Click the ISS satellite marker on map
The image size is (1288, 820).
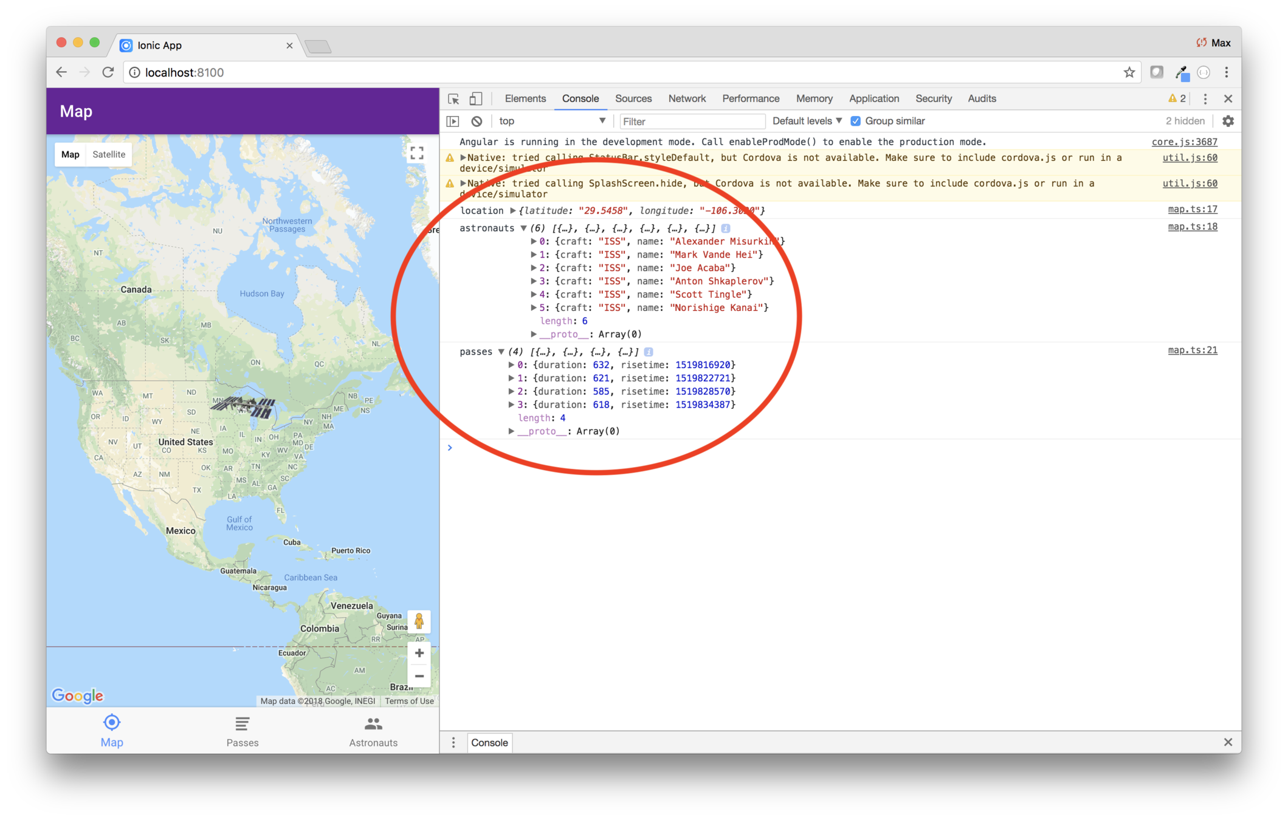tap(244, 406)
